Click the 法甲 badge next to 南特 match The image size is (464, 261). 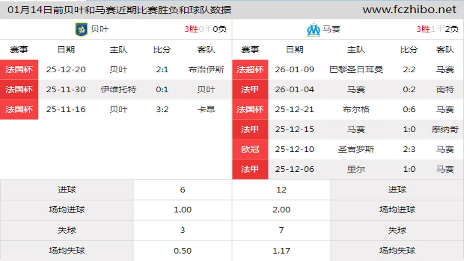250,89
